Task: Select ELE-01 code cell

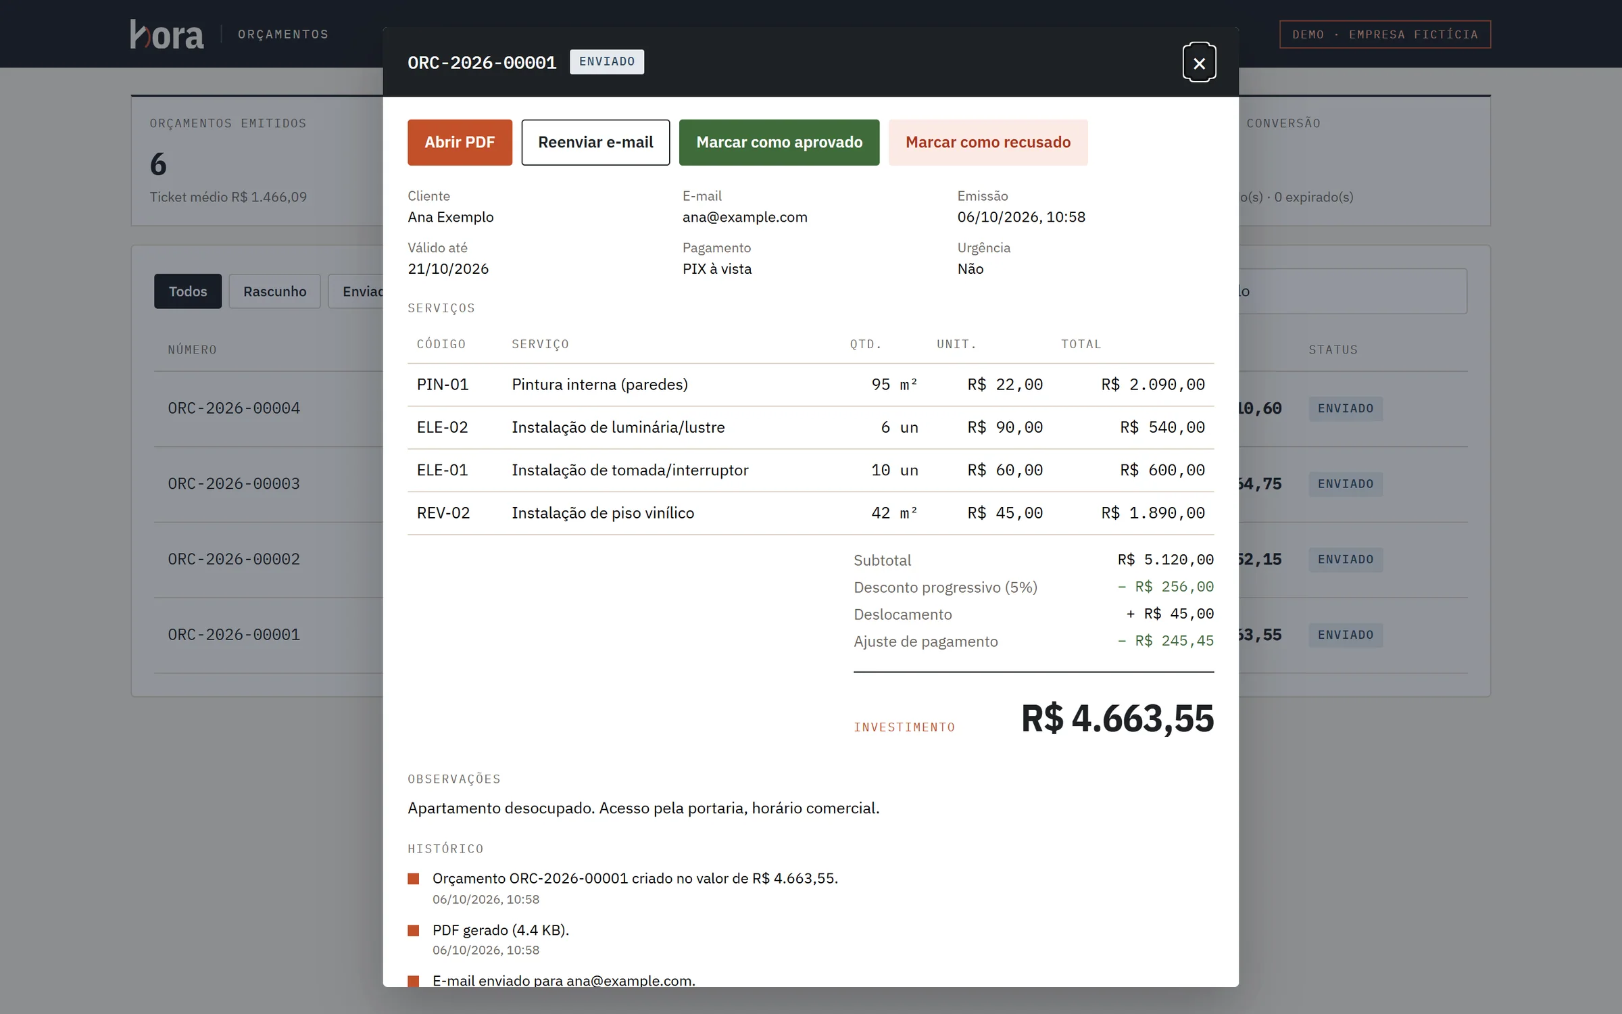Action: (442, 470)
